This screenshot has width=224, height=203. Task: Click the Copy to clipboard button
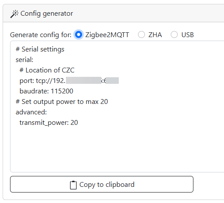102,184
